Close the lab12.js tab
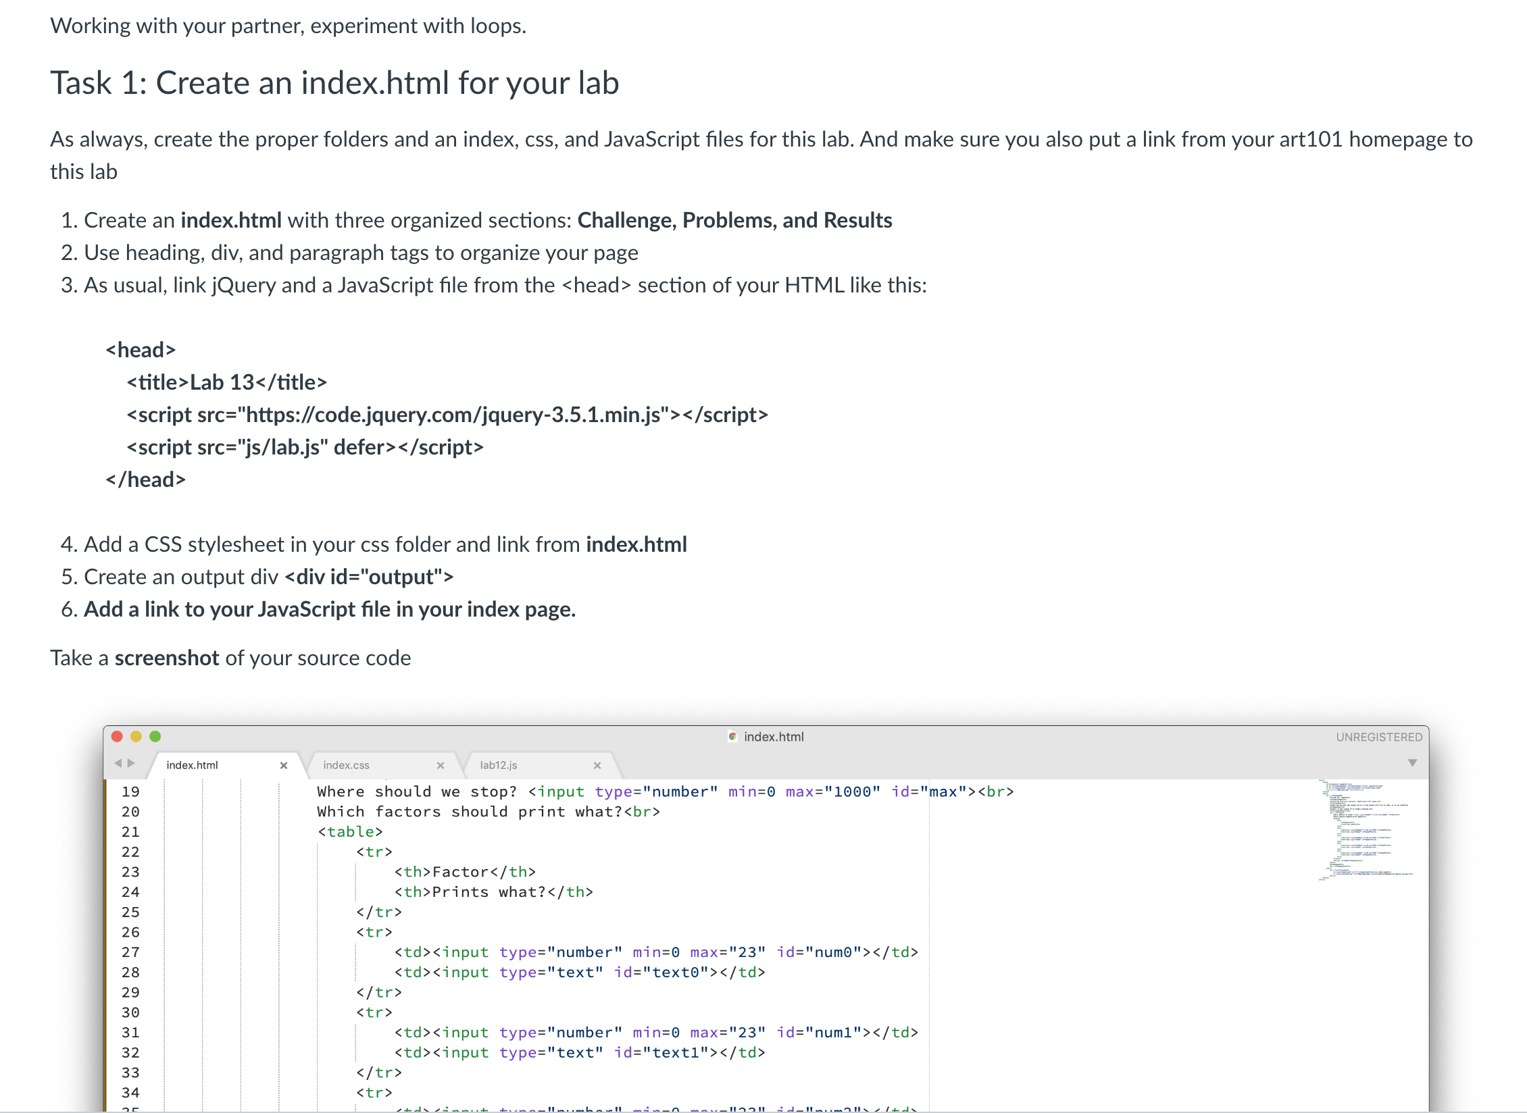This screenshot has width=1527, height=1113. [x=597, y=765]
